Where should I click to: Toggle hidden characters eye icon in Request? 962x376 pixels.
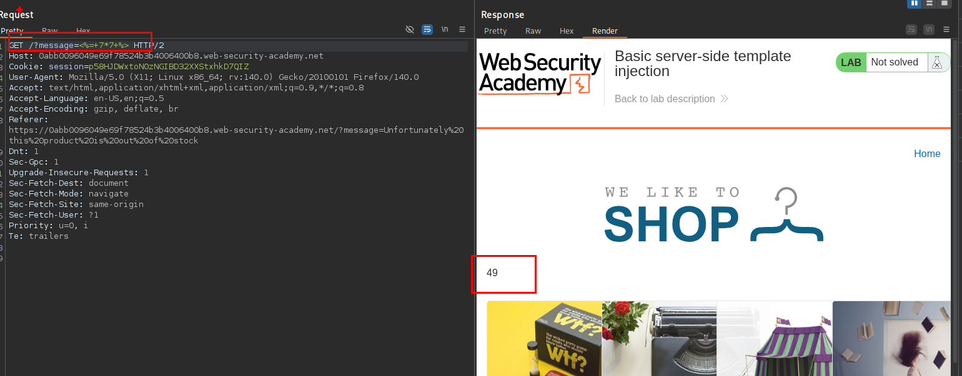click(x=410, y=29)
